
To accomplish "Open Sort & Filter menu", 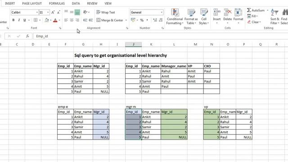I will point(275,17).
